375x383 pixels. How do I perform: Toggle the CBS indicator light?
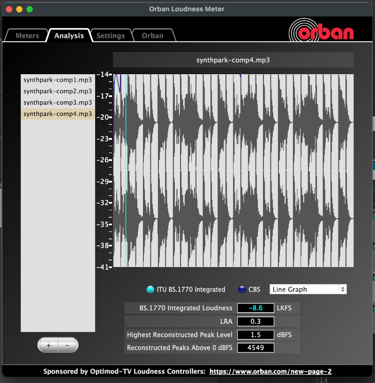pos(242,290)
